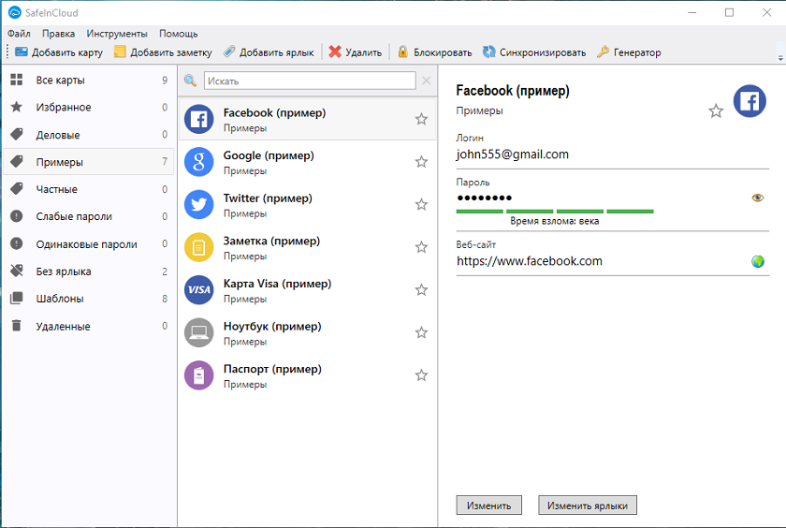Image resolution: width=786 pixels, height=528 pixels.
Task: Click the Изменить ярлыки button
Action: (588, 506)
